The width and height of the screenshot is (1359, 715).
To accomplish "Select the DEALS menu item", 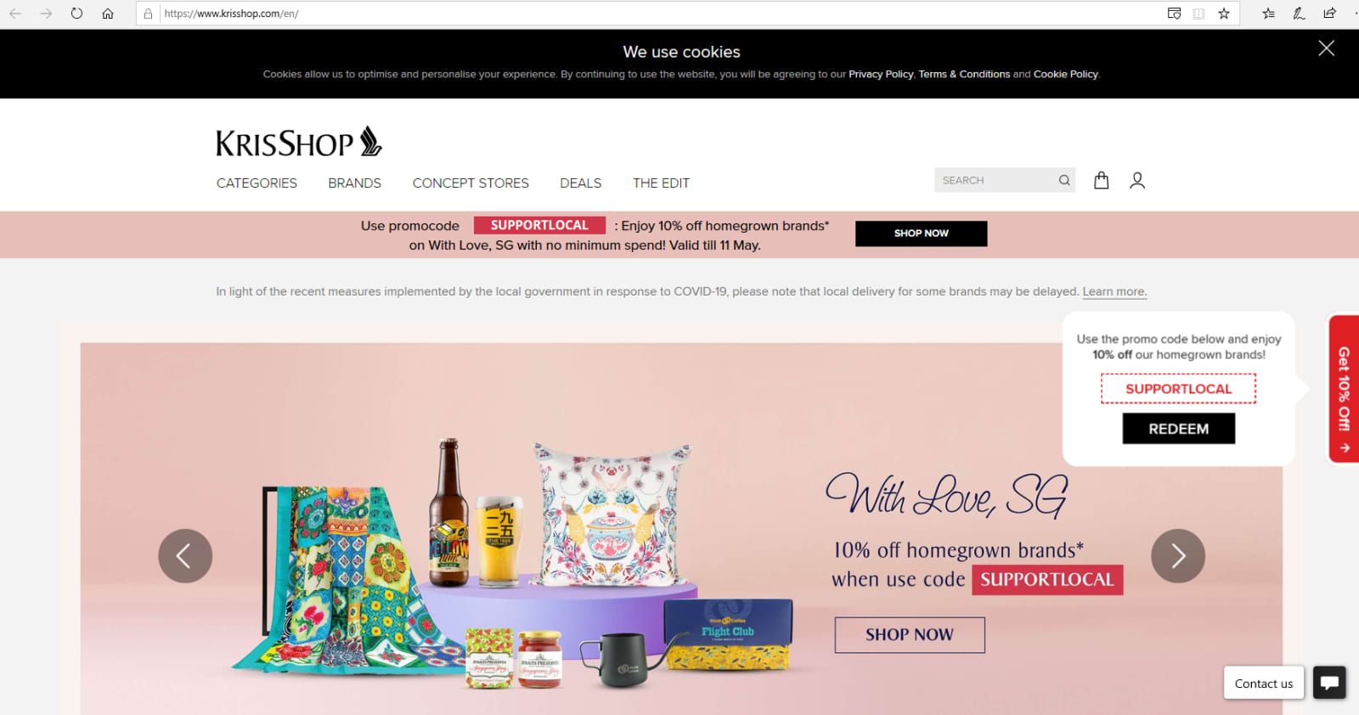I will click(580, 183).
